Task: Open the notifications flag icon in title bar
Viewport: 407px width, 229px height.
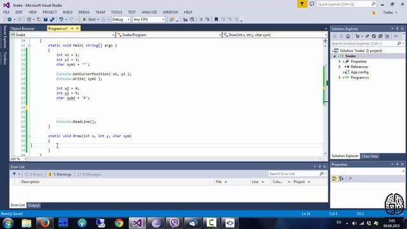Action: pos(302,4)
